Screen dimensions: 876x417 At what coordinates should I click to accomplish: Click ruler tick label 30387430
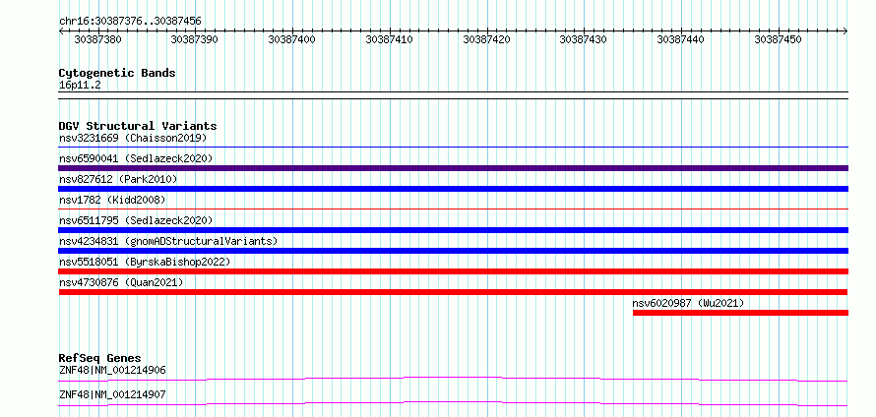(x=584, y=39)
